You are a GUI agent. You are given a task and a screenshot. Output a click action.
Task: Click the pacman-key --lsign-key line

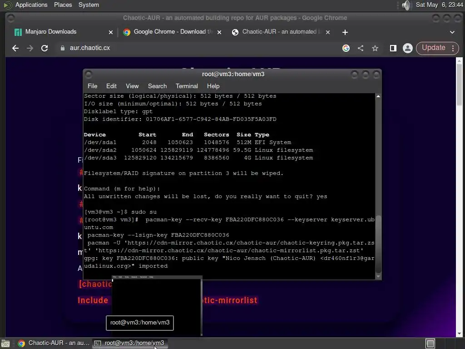point(158,235)
